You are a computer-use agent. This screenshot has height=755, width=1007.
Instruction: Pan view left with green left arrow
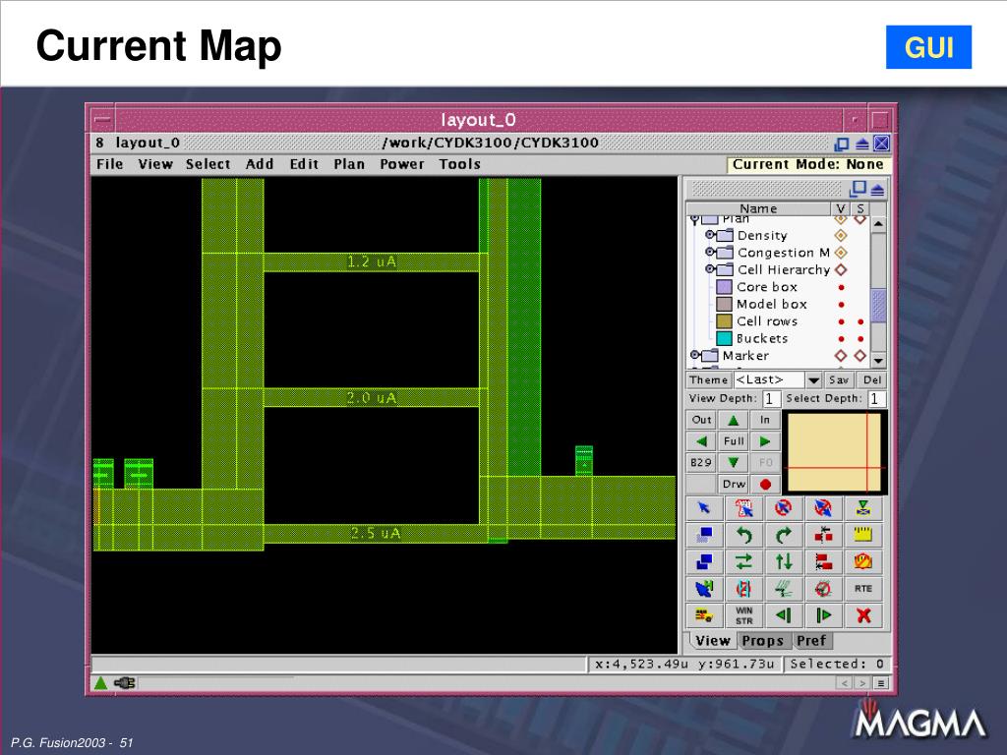coord(701,441)
